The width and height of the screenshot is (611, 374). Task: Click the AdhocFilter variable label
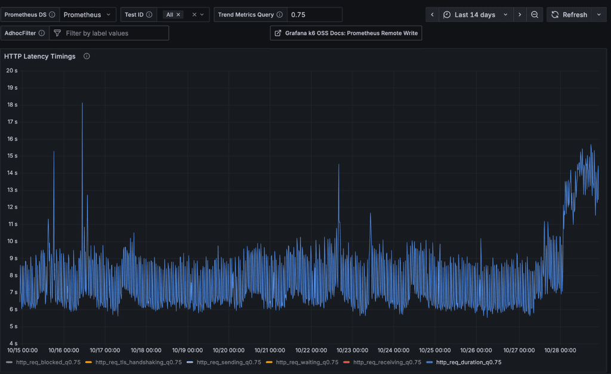pos(20,33)
